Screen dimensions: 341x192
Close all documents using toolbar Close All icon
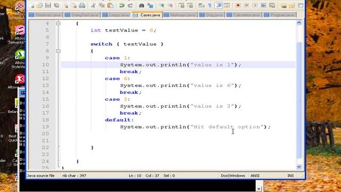coord(74,5)
